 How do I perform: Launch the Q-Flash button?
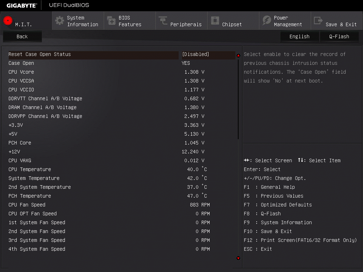339,36
